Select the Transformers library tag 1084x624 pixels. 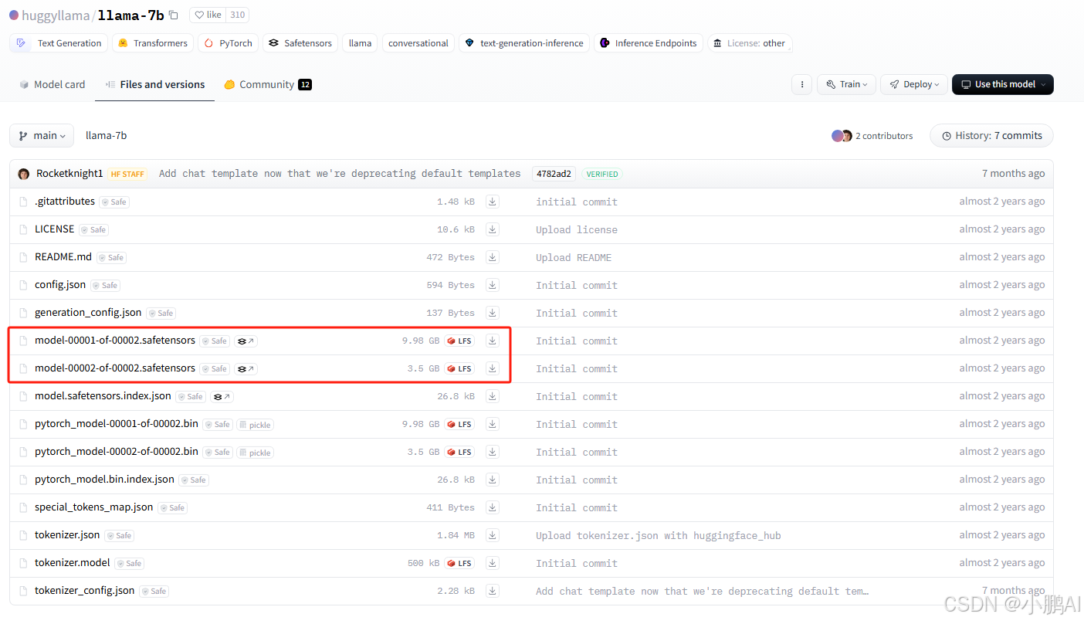152,43
